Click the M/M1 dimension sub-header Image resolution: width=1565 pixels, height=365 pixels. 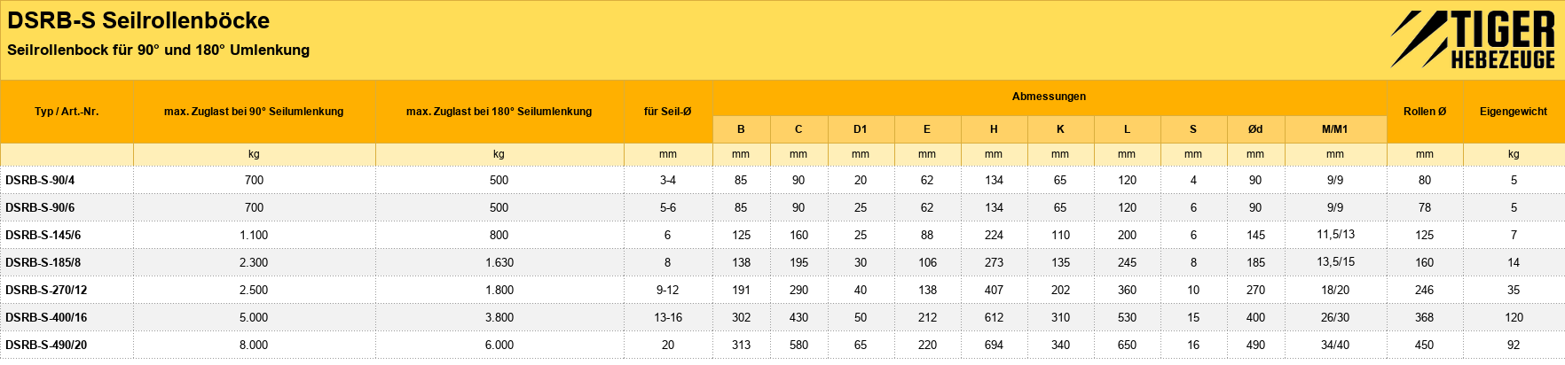tap(1334, 129)
